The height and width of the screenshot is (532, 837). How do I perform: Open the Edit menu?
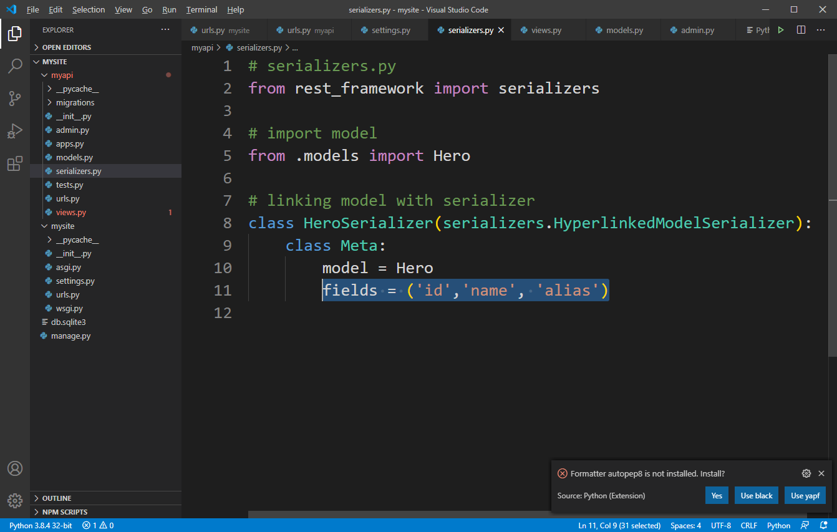pos(56,9)
